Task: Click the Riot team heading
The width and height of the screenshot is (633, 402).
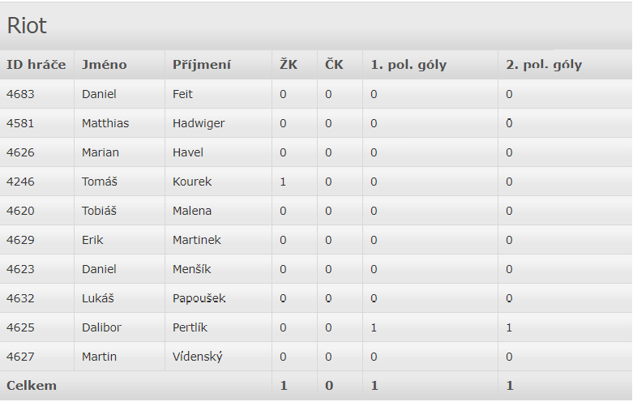Action: pos(27,26)
